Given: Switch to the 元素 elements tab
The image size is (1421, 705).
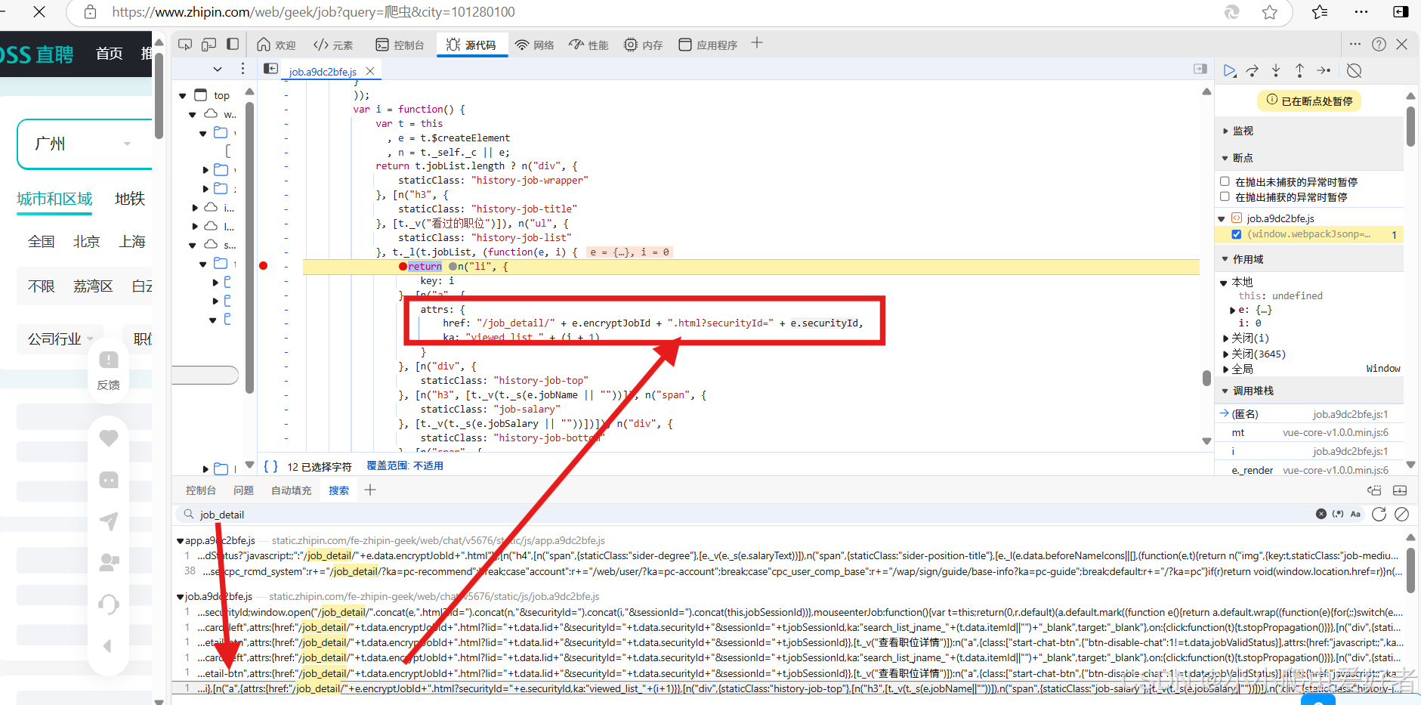Looking at the screenshot, I should click(333, 45).
